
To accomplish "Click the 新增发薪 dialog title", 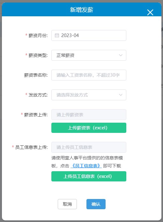I will tap(82, 10).
